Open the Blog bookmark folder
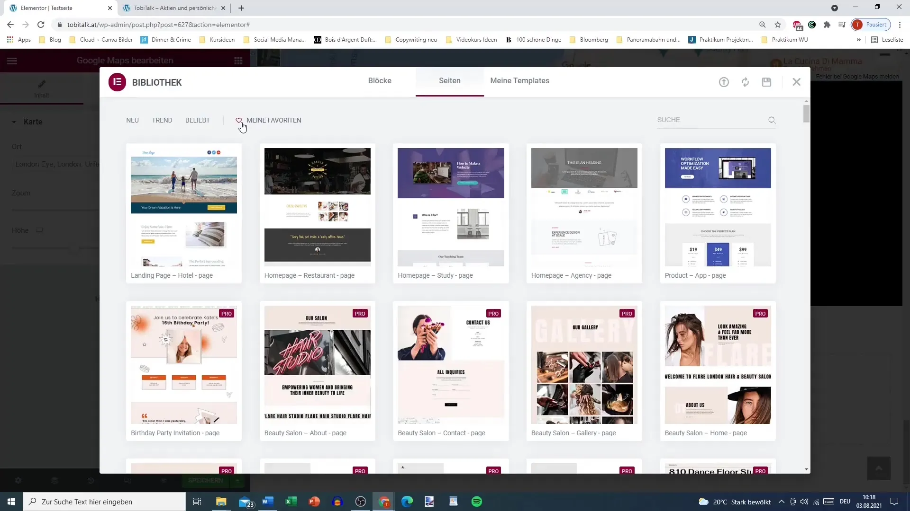Image resolution: width=910 pixels, height=511 pixels. click(50, 40)
